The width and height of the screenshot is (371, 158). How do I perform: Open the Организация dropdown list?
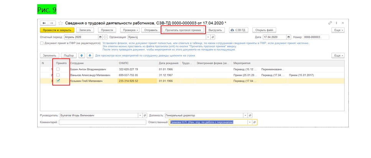click(x=208, y=37)
